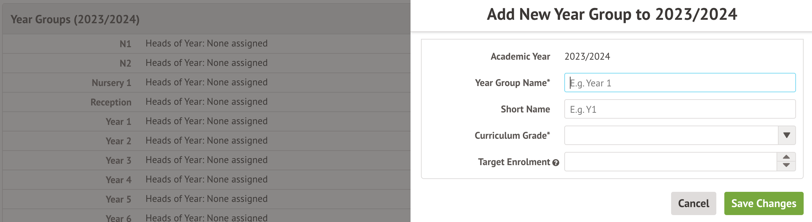Select the Nursery 1 year group

[206, 83]
